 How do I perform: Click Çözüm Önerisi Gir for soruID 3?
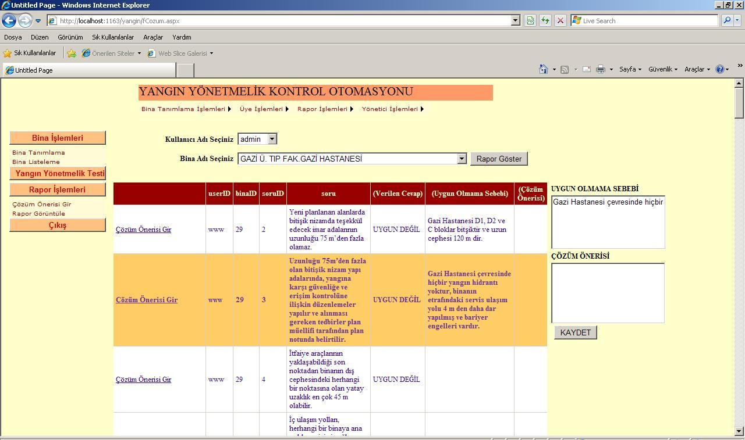click(147, 300)
